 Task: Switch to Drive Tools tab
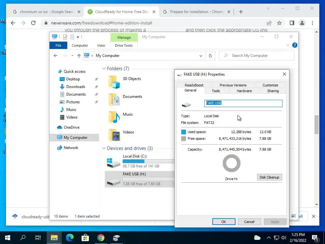[124, 45]
